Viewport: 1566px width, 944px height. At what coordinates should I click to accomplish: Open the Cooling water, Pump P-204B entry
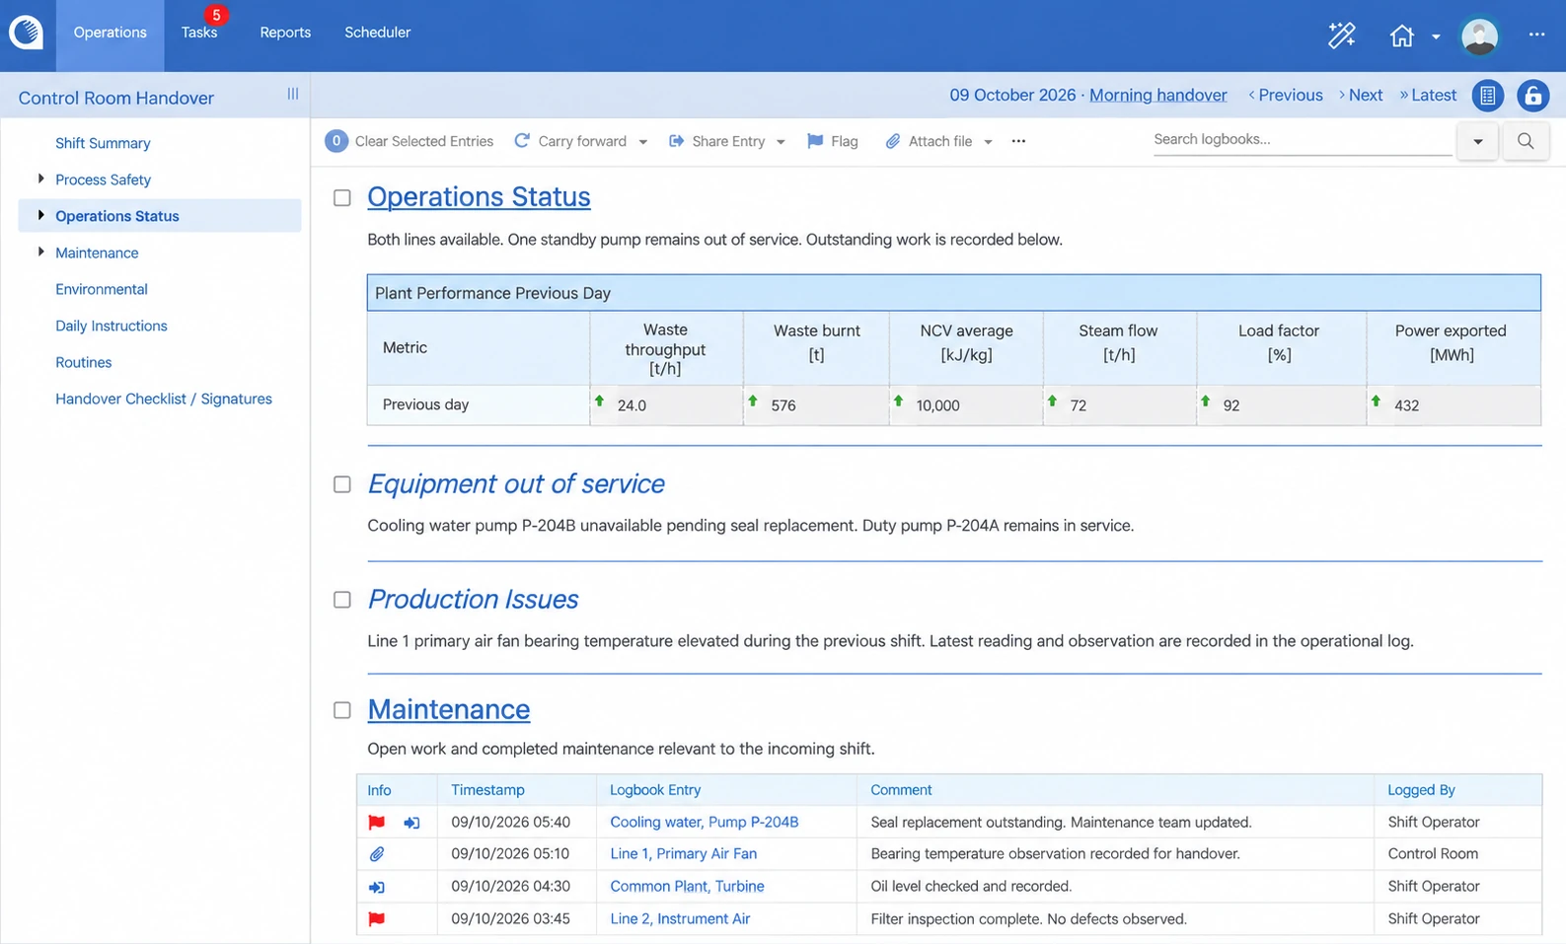[x=705, y=822]
